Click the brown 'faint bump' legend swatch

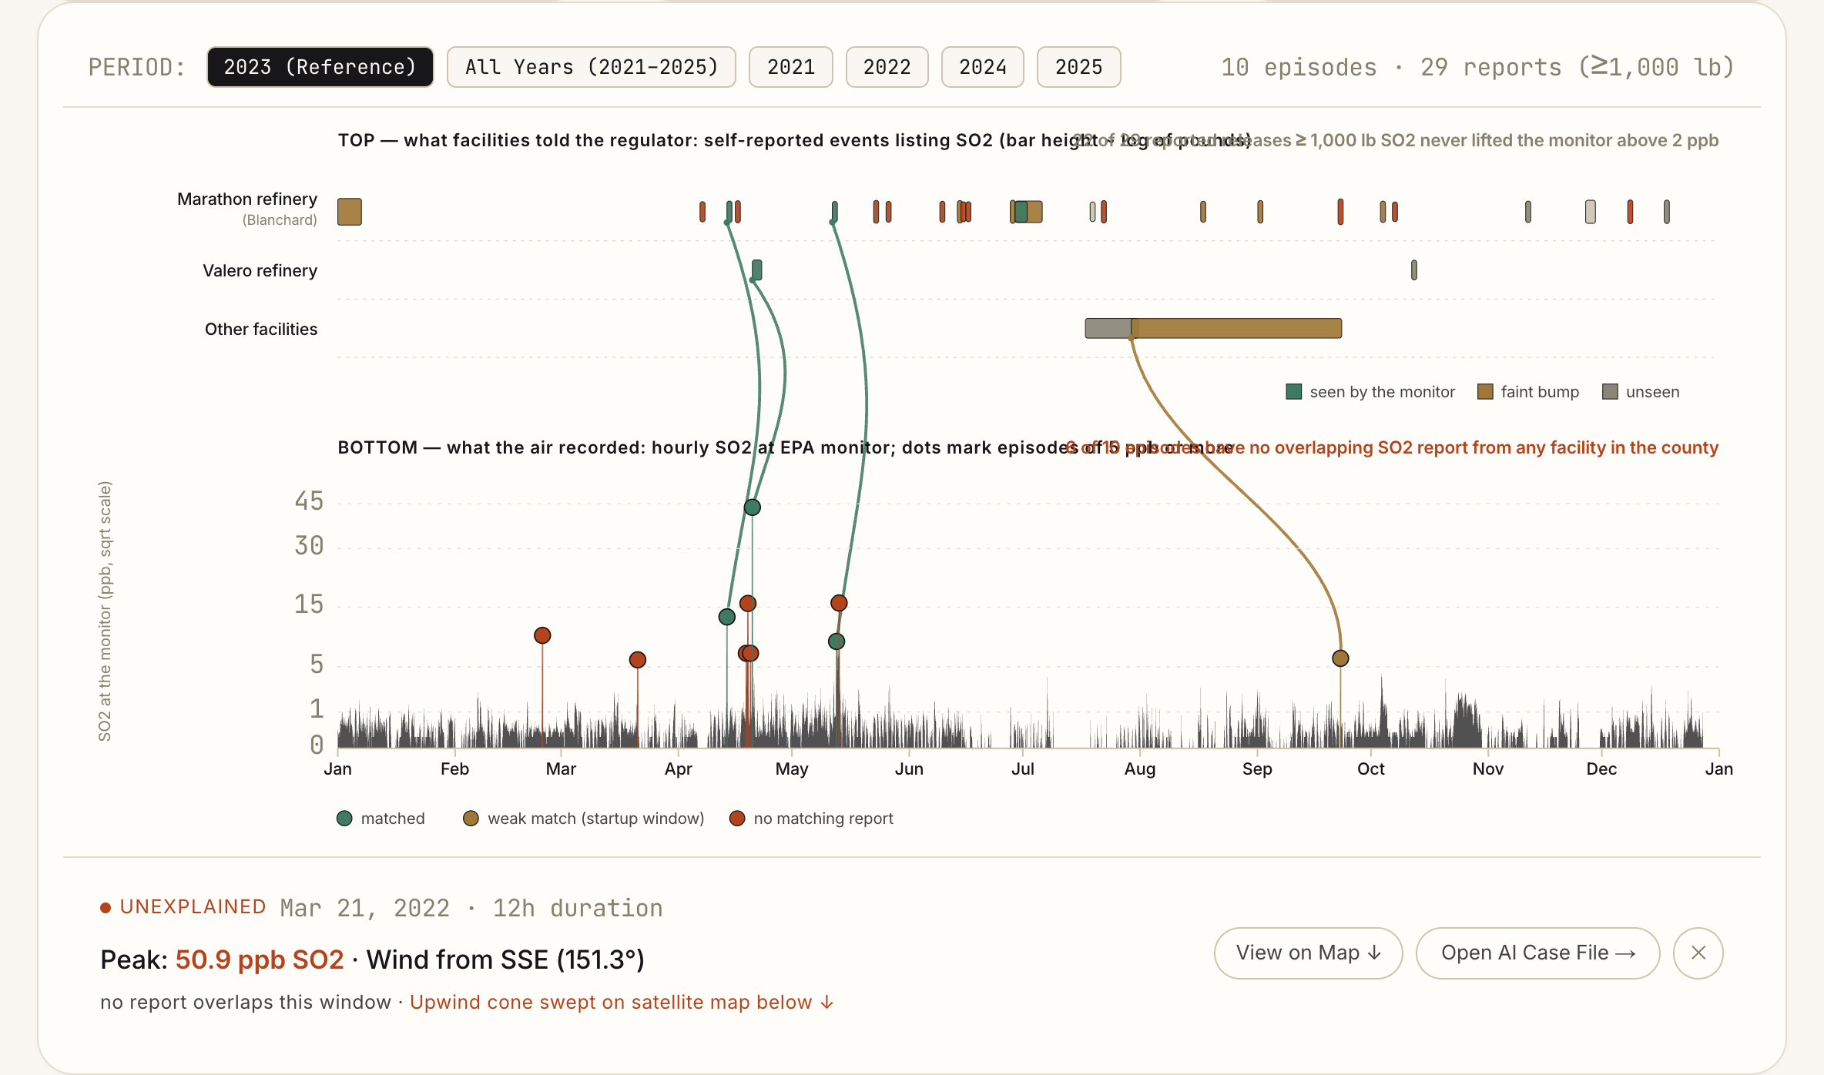click(1485, 392)
